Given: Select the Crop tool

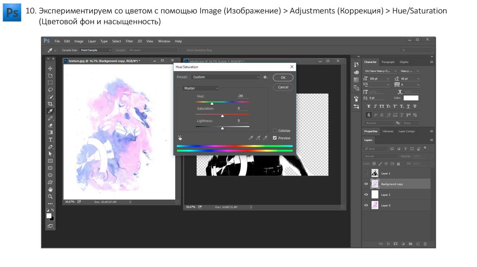Looking at the screenshot, I should coord(50,104).
